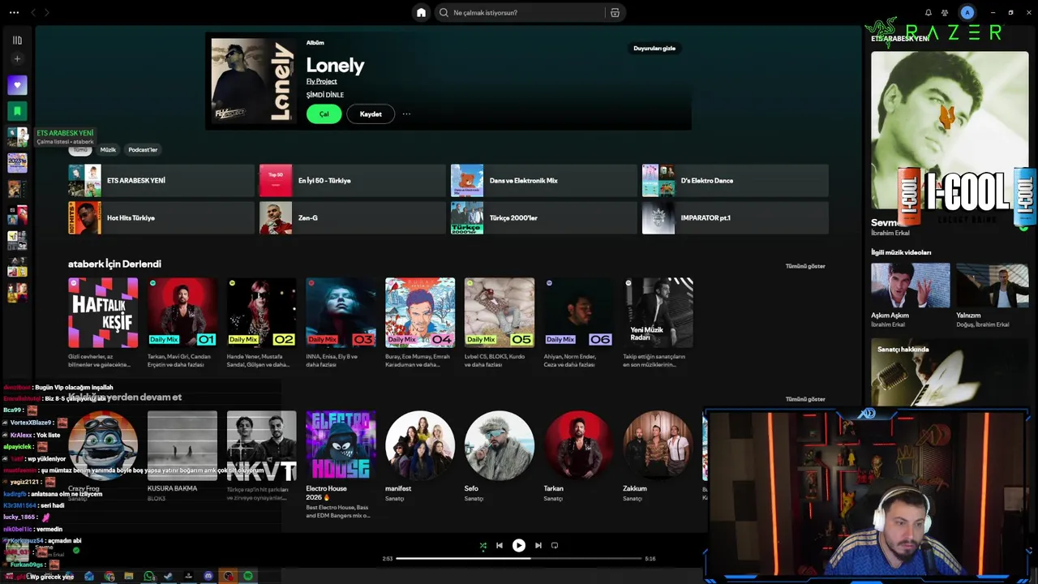
Task: Click the Kaydet button for Lonely album
Action: pyautogui.click(x=371, y=114)
